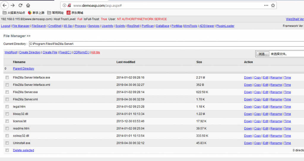Tick checkbox for FileZilla Server.xml
This screenshot has height=161, width=304.
(7, 99)
